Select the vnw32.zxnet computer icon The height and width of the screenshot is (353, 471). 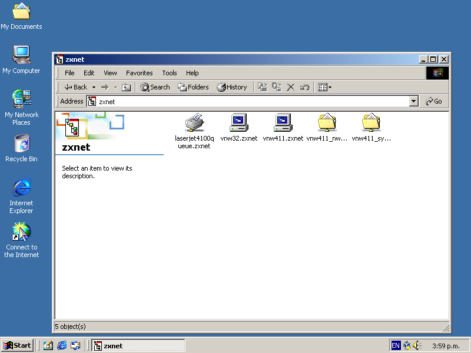click(239, 122)
